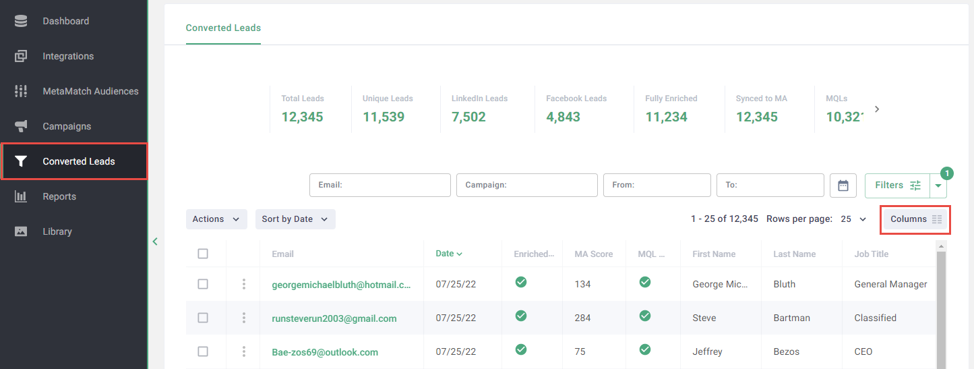The image size is (974, 369).
Task: Click the Filters button
Action: (x=897, y=186)
